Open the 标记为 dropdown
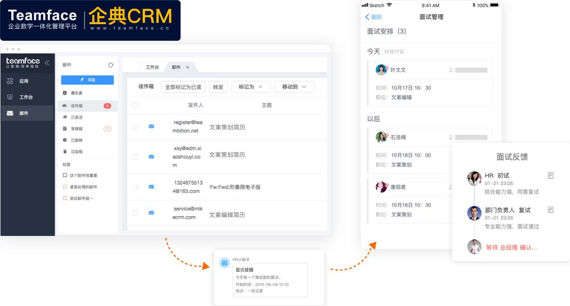Screen dimensions: 570x306 [x=251, y=87]
